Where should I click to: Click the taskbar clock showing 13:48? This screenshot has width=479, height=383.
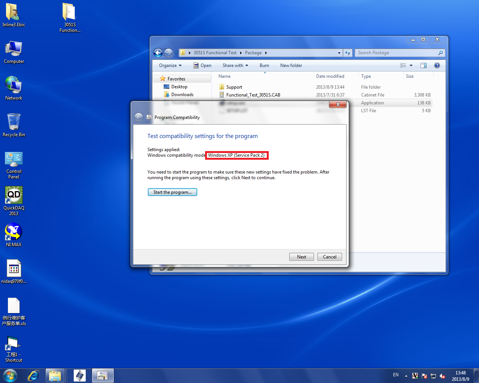(x=460, y=376)
